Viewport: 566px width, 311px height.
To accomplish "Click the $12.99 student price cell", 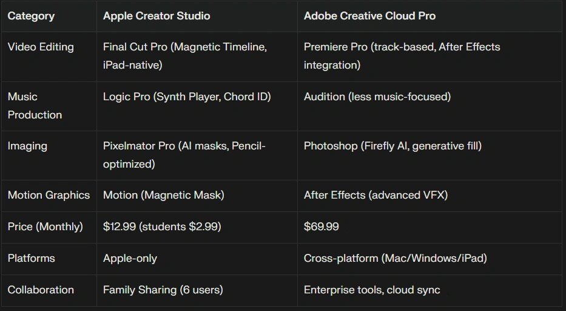I will pyautogui.click(x=162, y=227).
